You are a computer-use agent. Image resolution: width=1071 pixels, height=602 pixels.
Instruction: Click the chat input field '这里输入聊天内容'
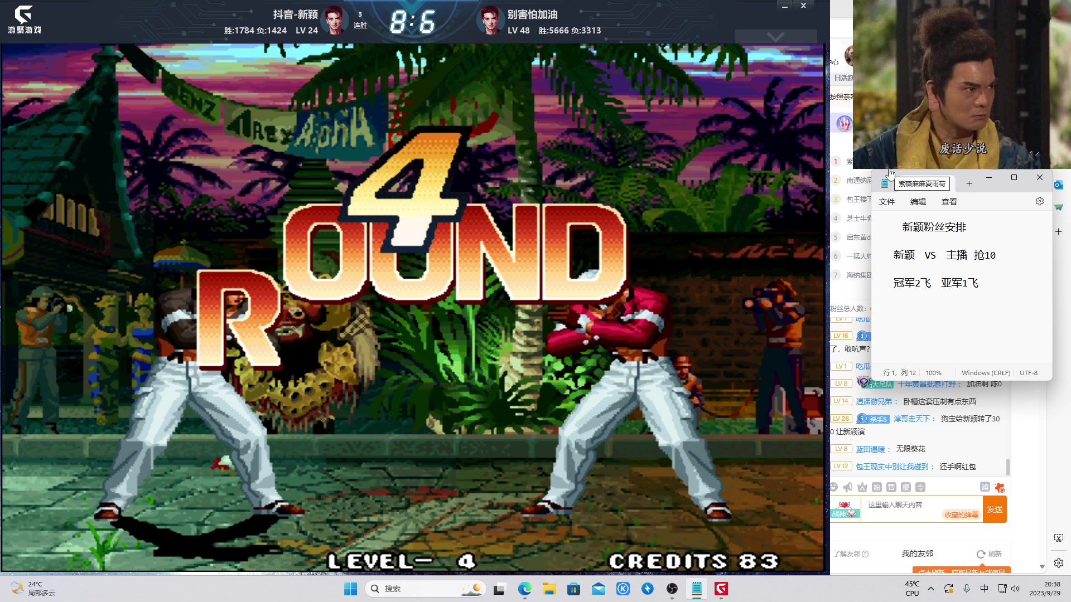pos(922,509)
